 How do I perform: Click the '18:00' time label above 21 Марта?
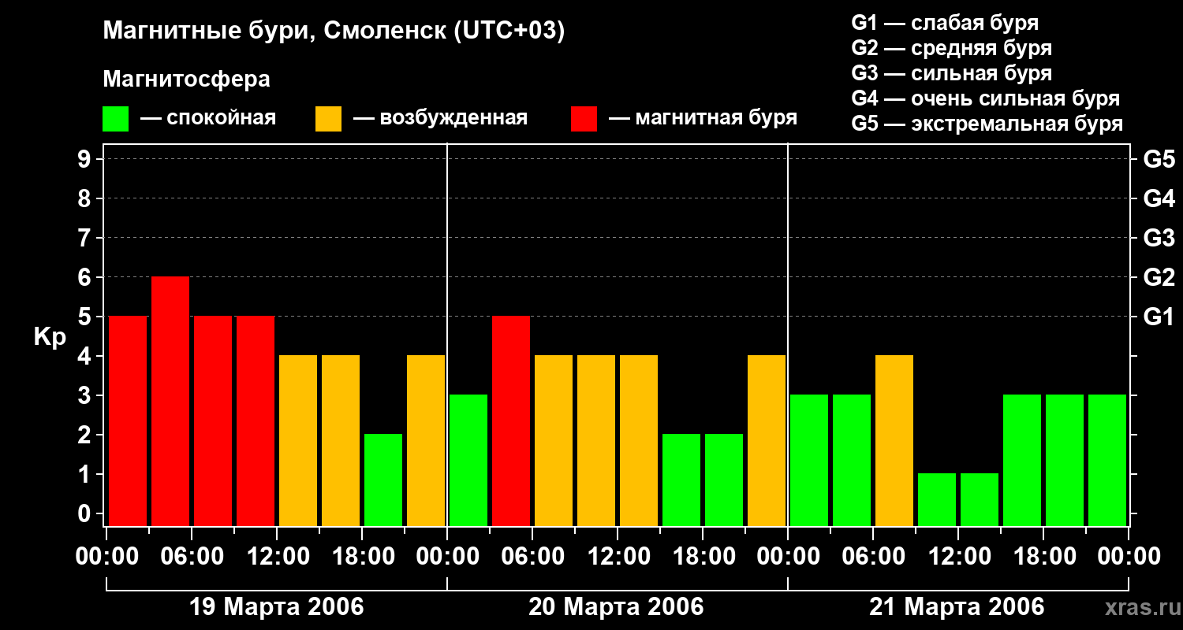click(1043, 557)
